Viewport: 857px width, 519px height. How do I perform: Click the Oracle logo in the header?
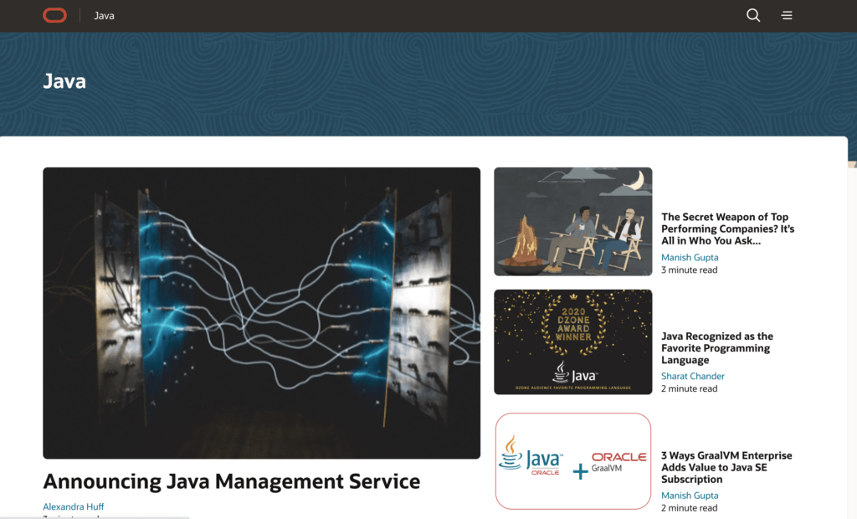pos(54,15)
